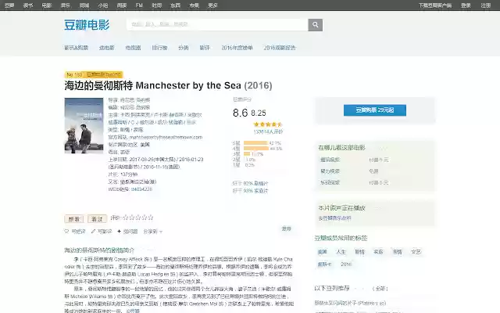Go to 影讯&购票 nav tab
This screenshot has height=313, width=500.
pos(77,48)
